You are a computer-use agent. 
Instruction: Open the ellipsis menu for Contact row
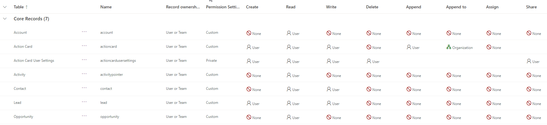click(84, 88)
